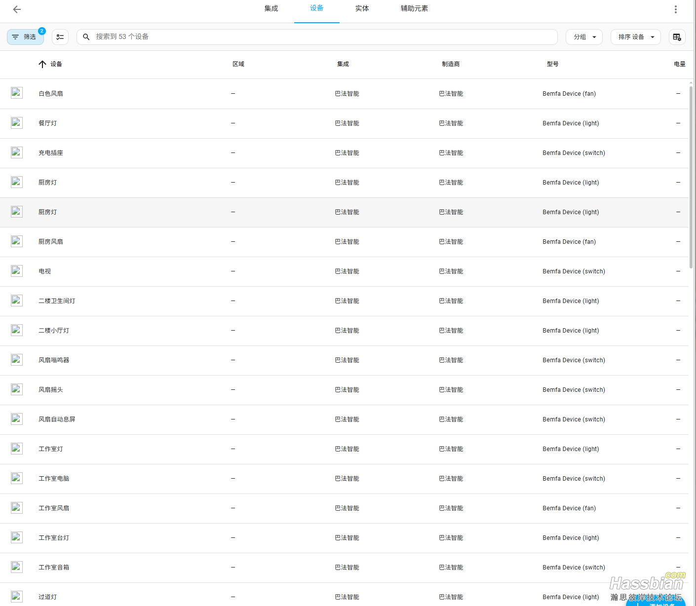The width and height of the screenshot is (696, 606).
Task: Click the icon of 餐厅灯 row
Action: (x=17, y=123)
